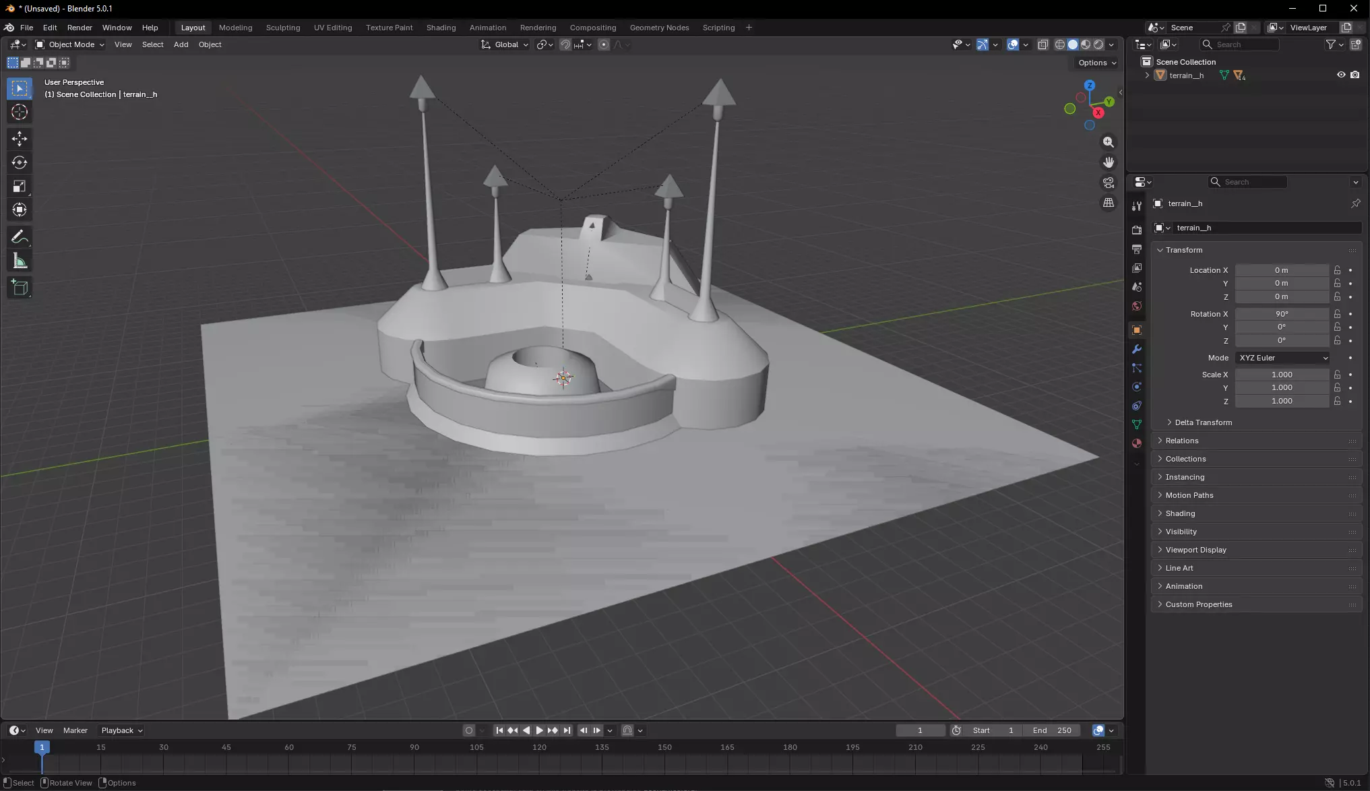Open the Render menu

click(x=80, y=28)
